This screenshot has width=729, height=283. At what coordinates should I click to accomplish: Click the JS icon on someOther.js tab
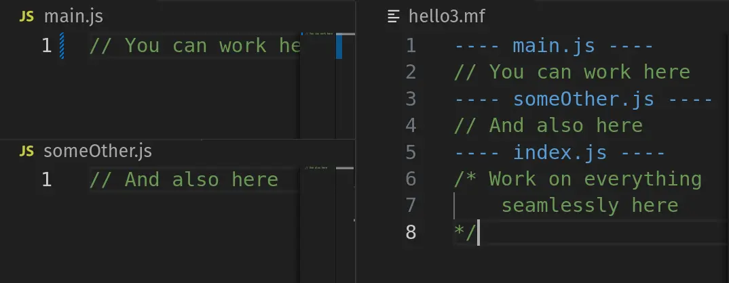[27, 151]
